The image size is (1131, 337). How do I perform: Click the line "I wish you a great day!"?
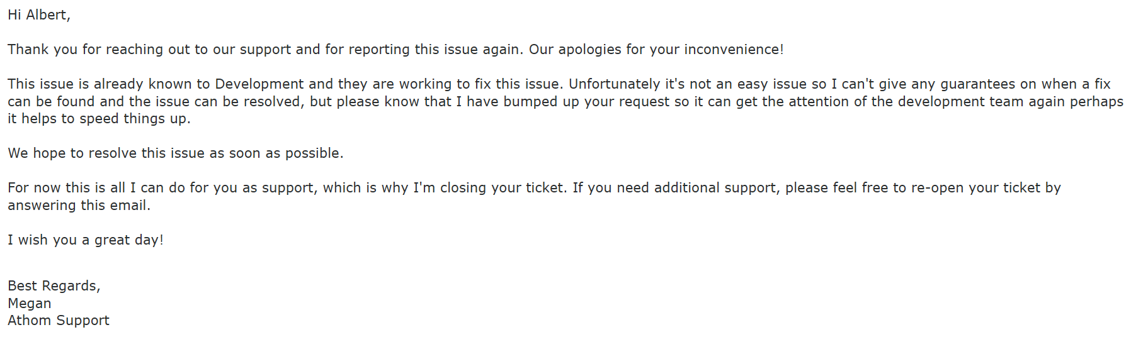pyautogui.click(x=85, y=240)
